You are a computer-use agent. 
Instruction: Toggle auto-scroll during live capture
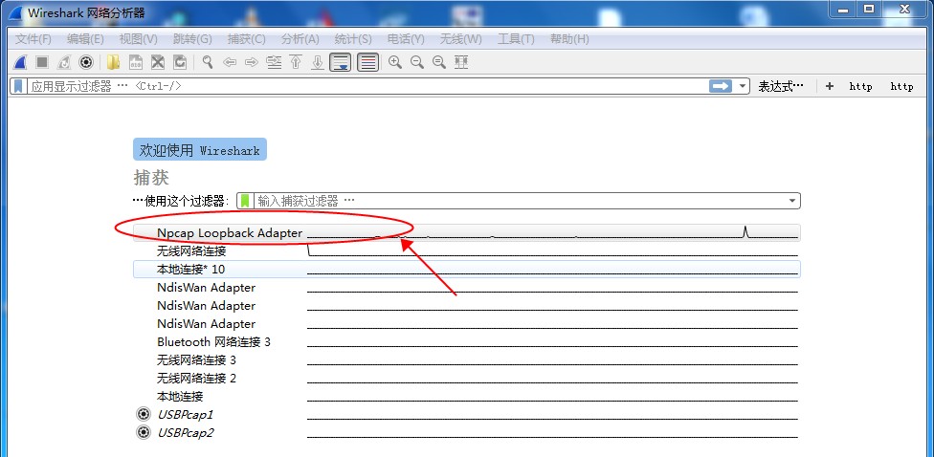coord(341,62)
